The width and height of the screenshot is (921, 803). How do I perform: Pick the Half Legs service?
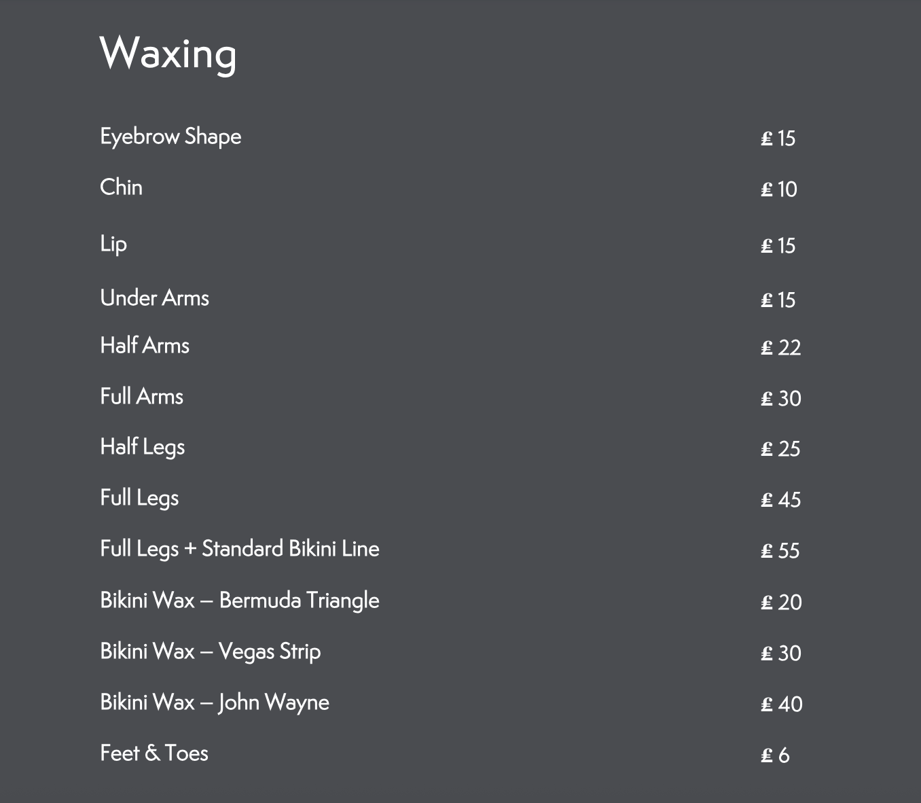(x=142, y=447)
